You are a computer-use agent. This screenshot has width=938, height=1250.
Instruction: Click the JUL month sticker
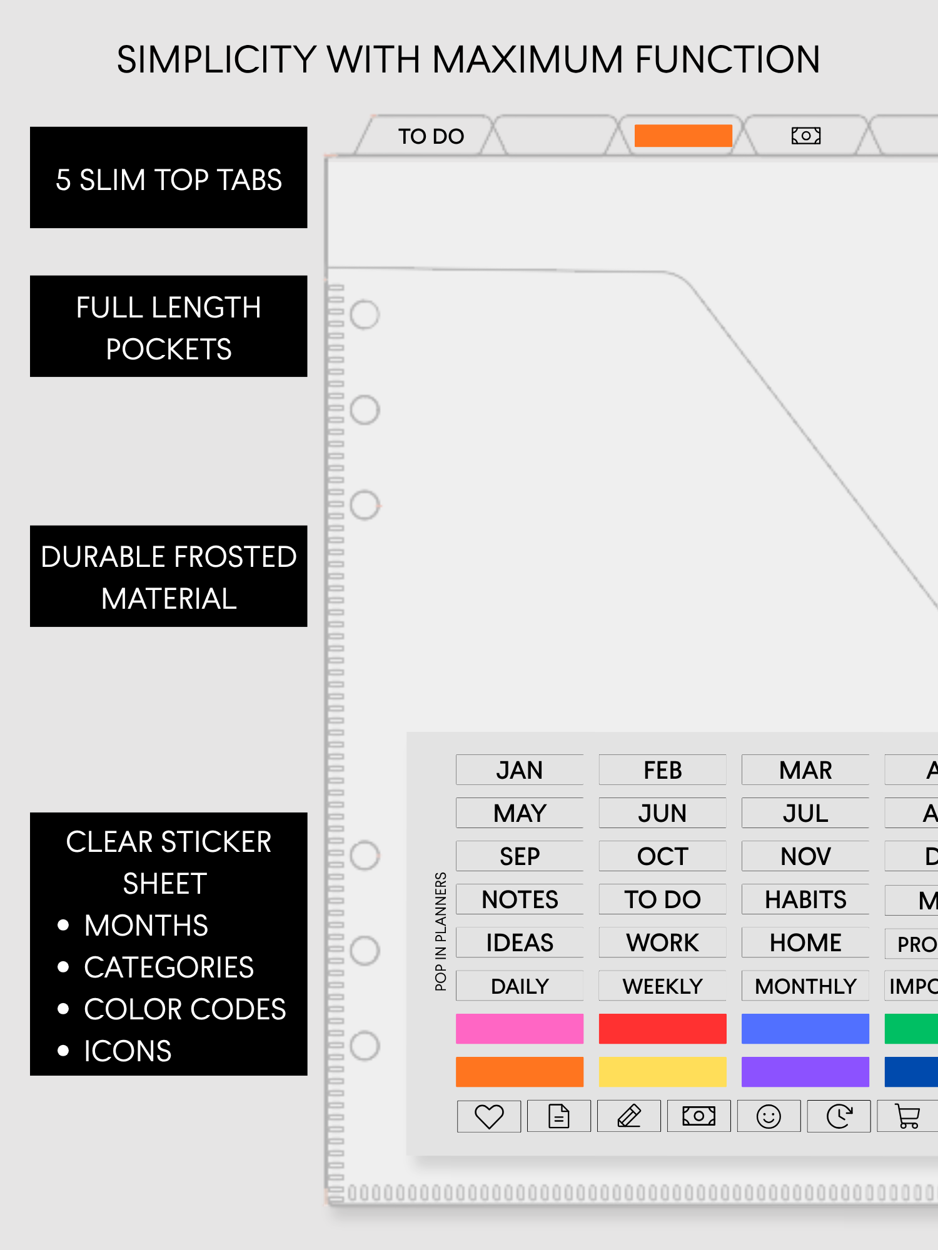[805, 813]
